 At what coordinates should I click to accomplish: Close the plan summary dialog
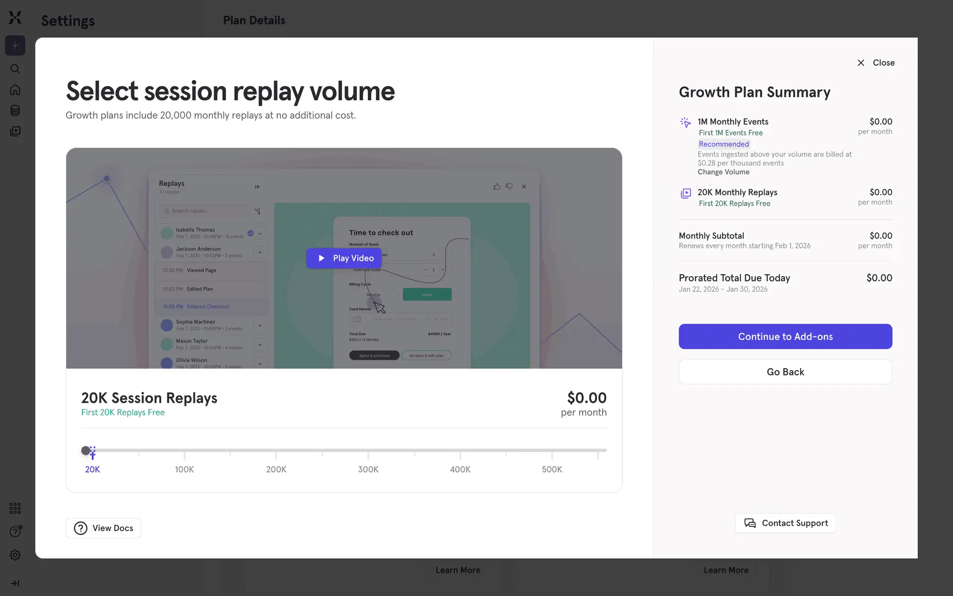[876, 63]
